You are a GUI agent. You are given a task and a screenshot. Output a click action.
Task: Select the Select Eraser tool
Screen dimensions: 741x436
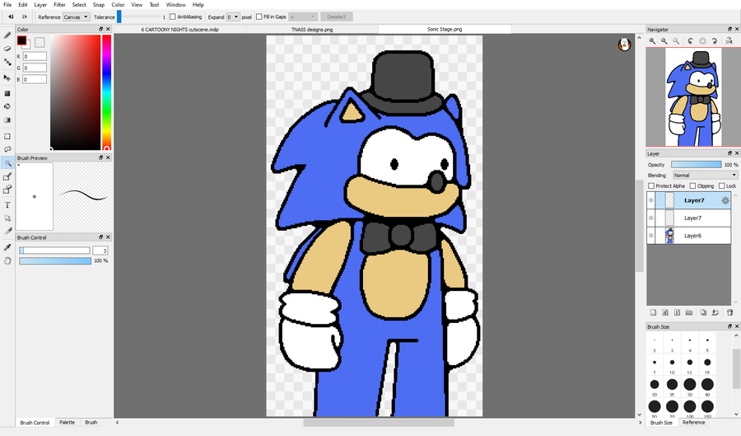point(7,190)
